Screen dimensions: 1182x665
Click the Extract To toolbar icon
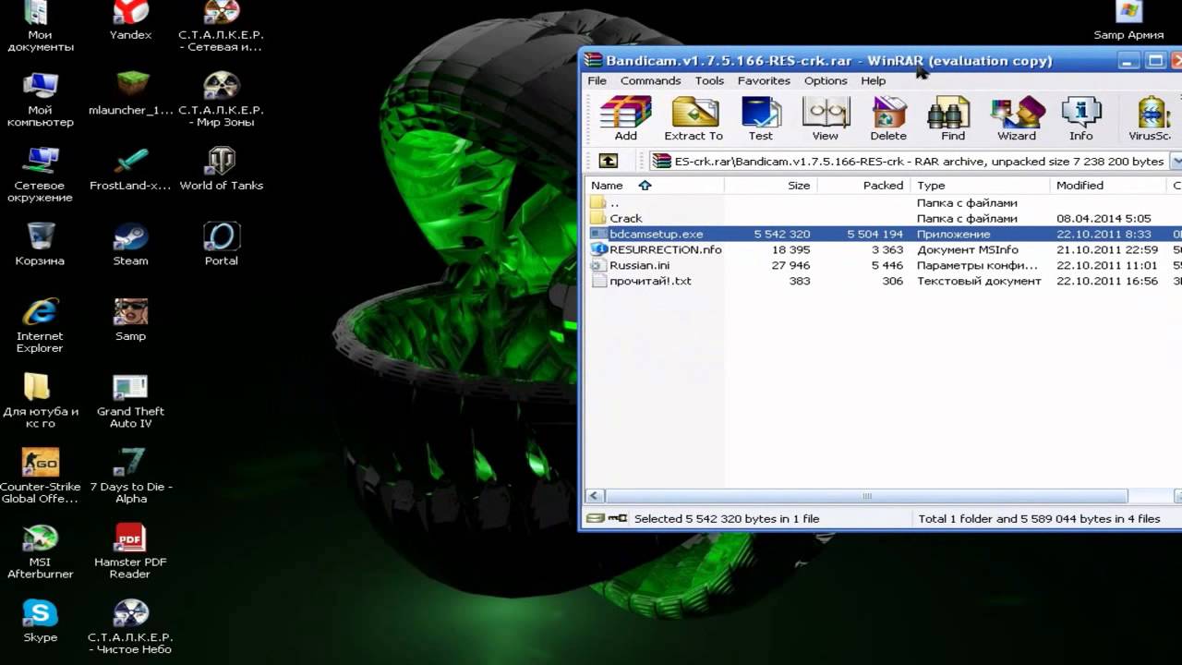pos(694,119)
